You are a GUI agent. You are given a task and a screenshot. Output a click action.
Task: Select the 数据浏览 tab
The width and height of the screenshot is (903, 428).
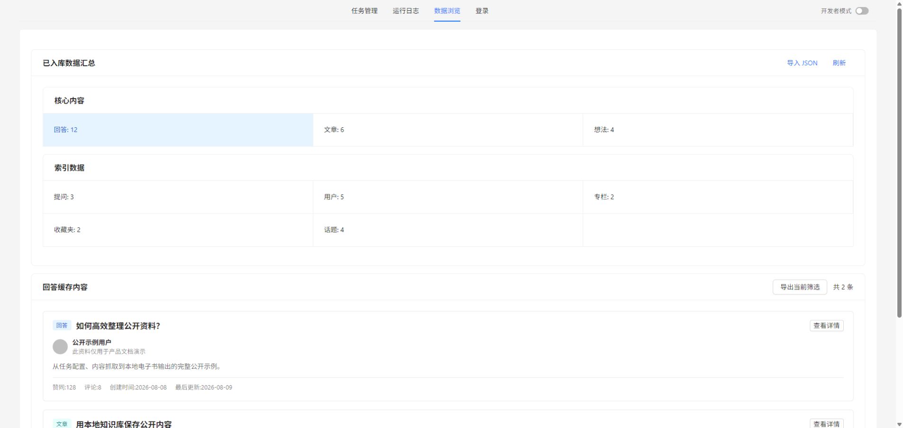[447, 11]
